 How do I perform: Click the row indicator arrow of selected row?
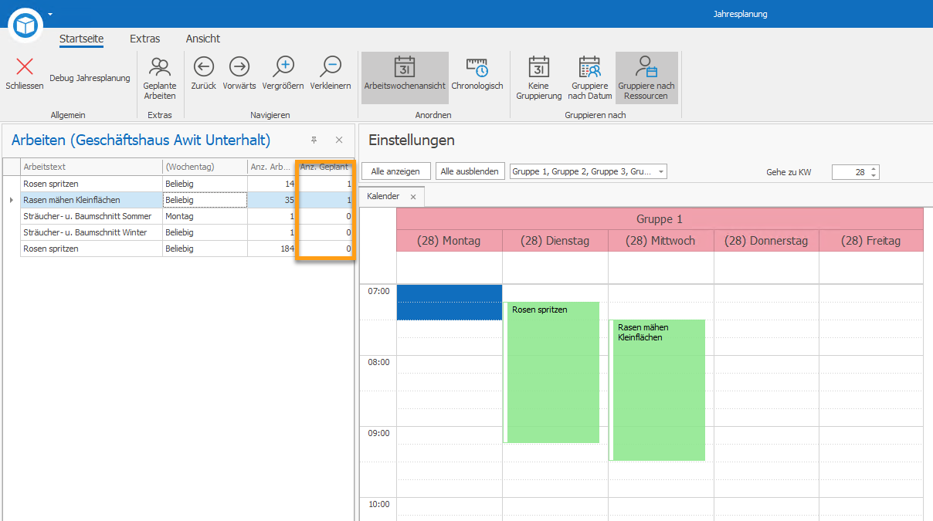[11, 200]
